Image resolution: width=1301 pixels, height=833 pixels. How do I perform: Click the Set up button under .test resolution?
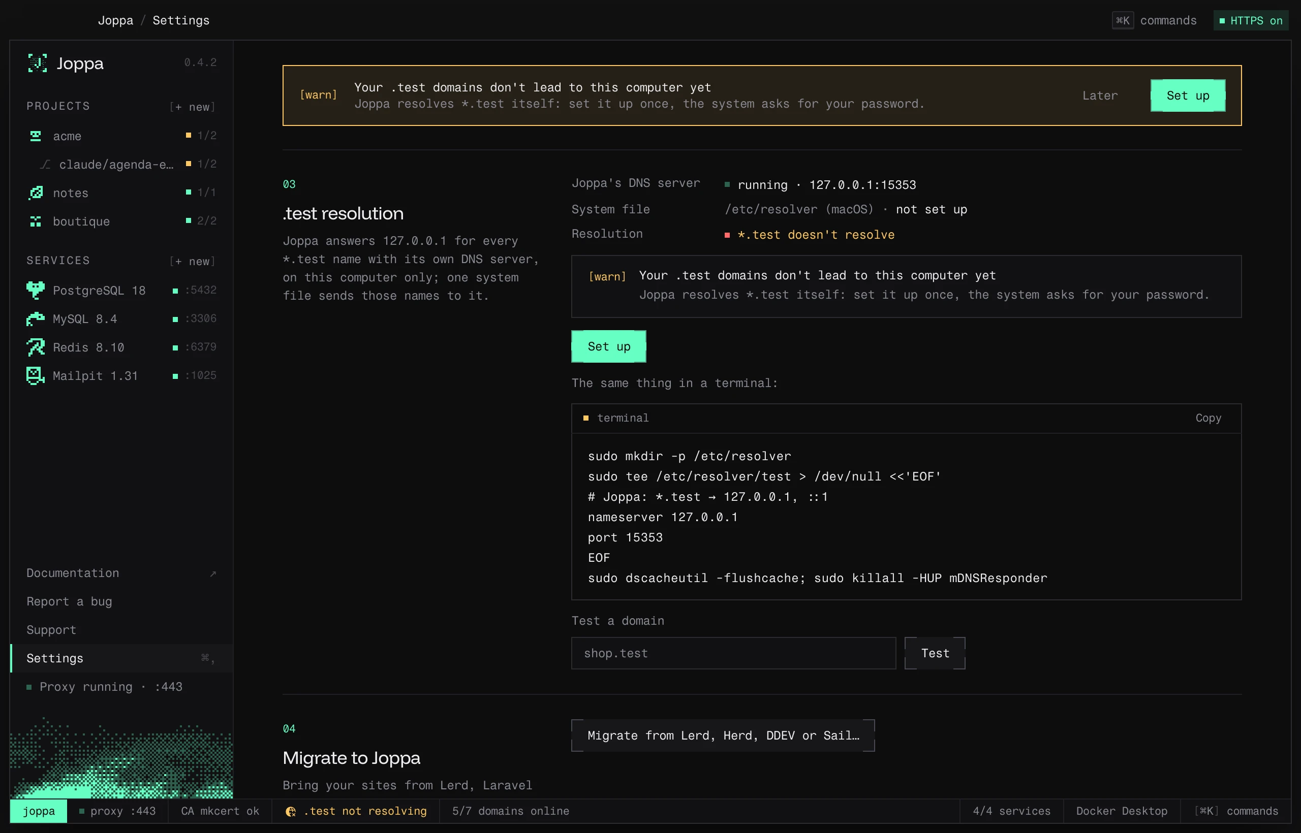609,346
